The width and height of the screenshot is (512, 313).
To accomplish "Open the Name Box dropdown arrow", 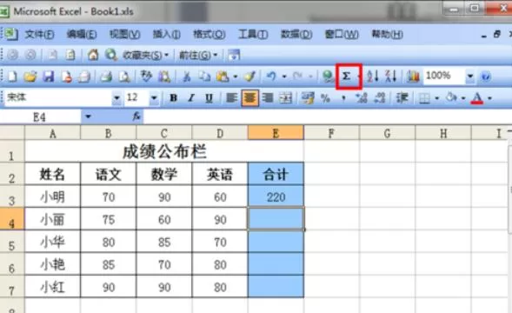I will [x=88, y=117].
